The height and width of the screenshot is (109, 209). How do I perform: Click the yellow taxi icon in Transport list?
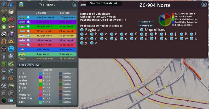tap(22, 54)
